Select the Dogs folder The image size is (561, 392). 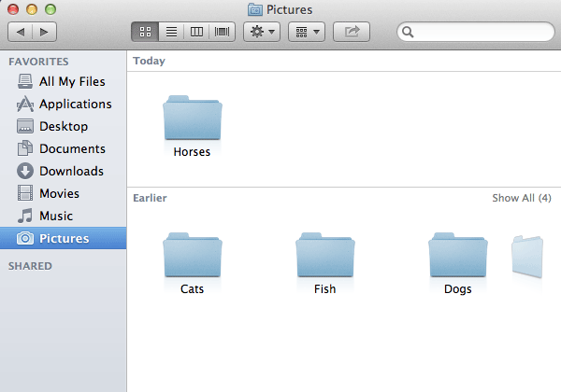pos(458,255)
